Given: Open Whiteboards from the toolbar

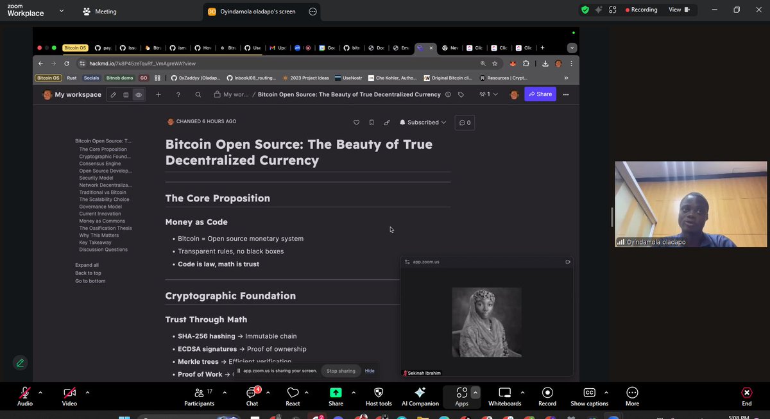Looking at the screenshot, I should tap(505, 395).
